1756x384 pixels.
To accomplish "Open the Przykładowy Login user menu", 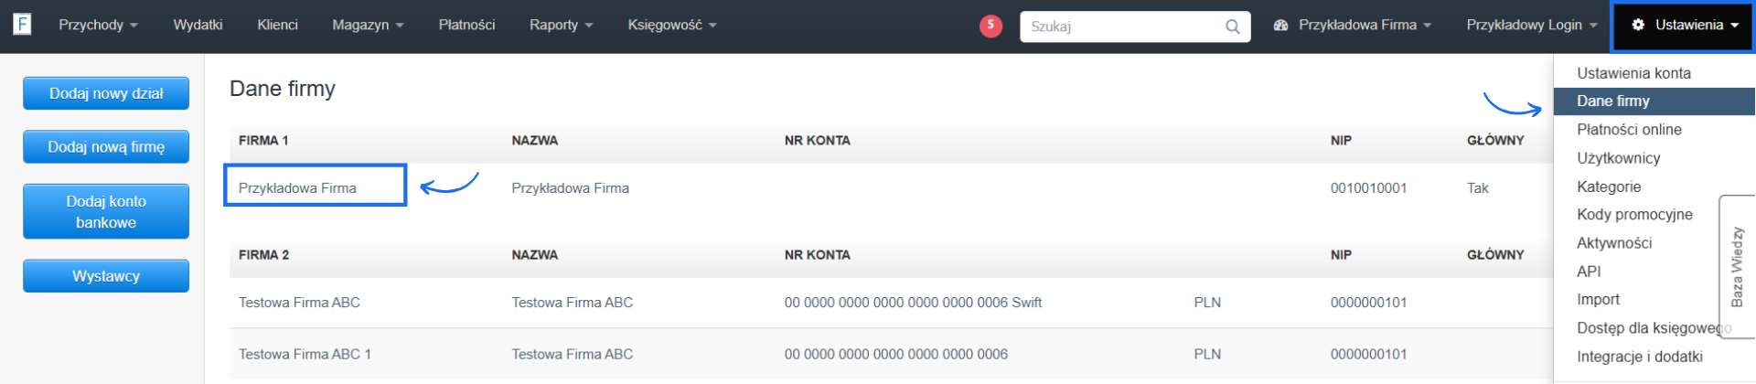I will click(1531, 26).
